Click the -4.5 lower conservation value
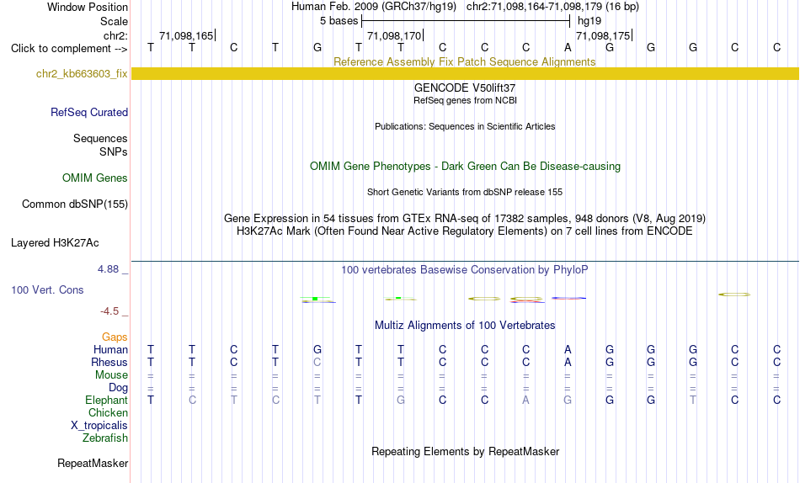Image resolution: width=800 pixels, height=483 pixels. (x=109, y=311)
